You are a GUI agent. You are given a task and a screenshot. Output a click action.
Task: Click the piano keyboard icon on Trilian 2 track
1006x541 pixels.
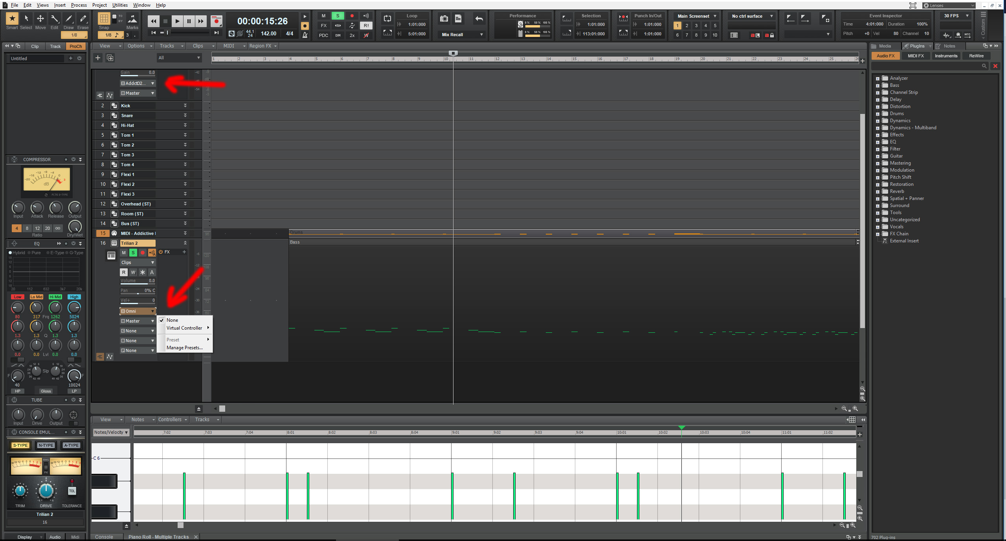point(111,255)
